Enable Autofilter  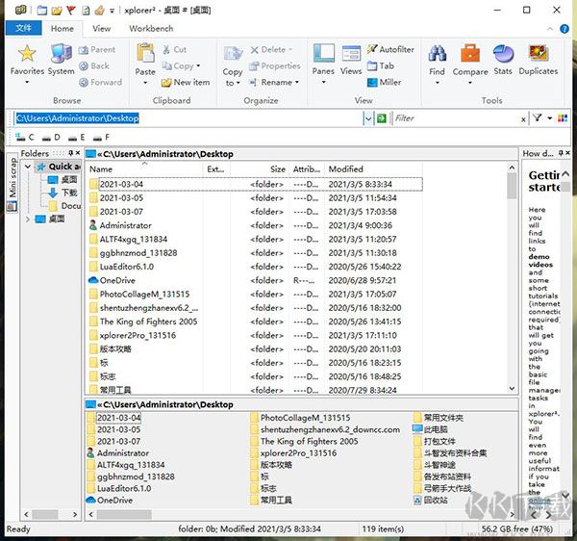pos(390,49)
